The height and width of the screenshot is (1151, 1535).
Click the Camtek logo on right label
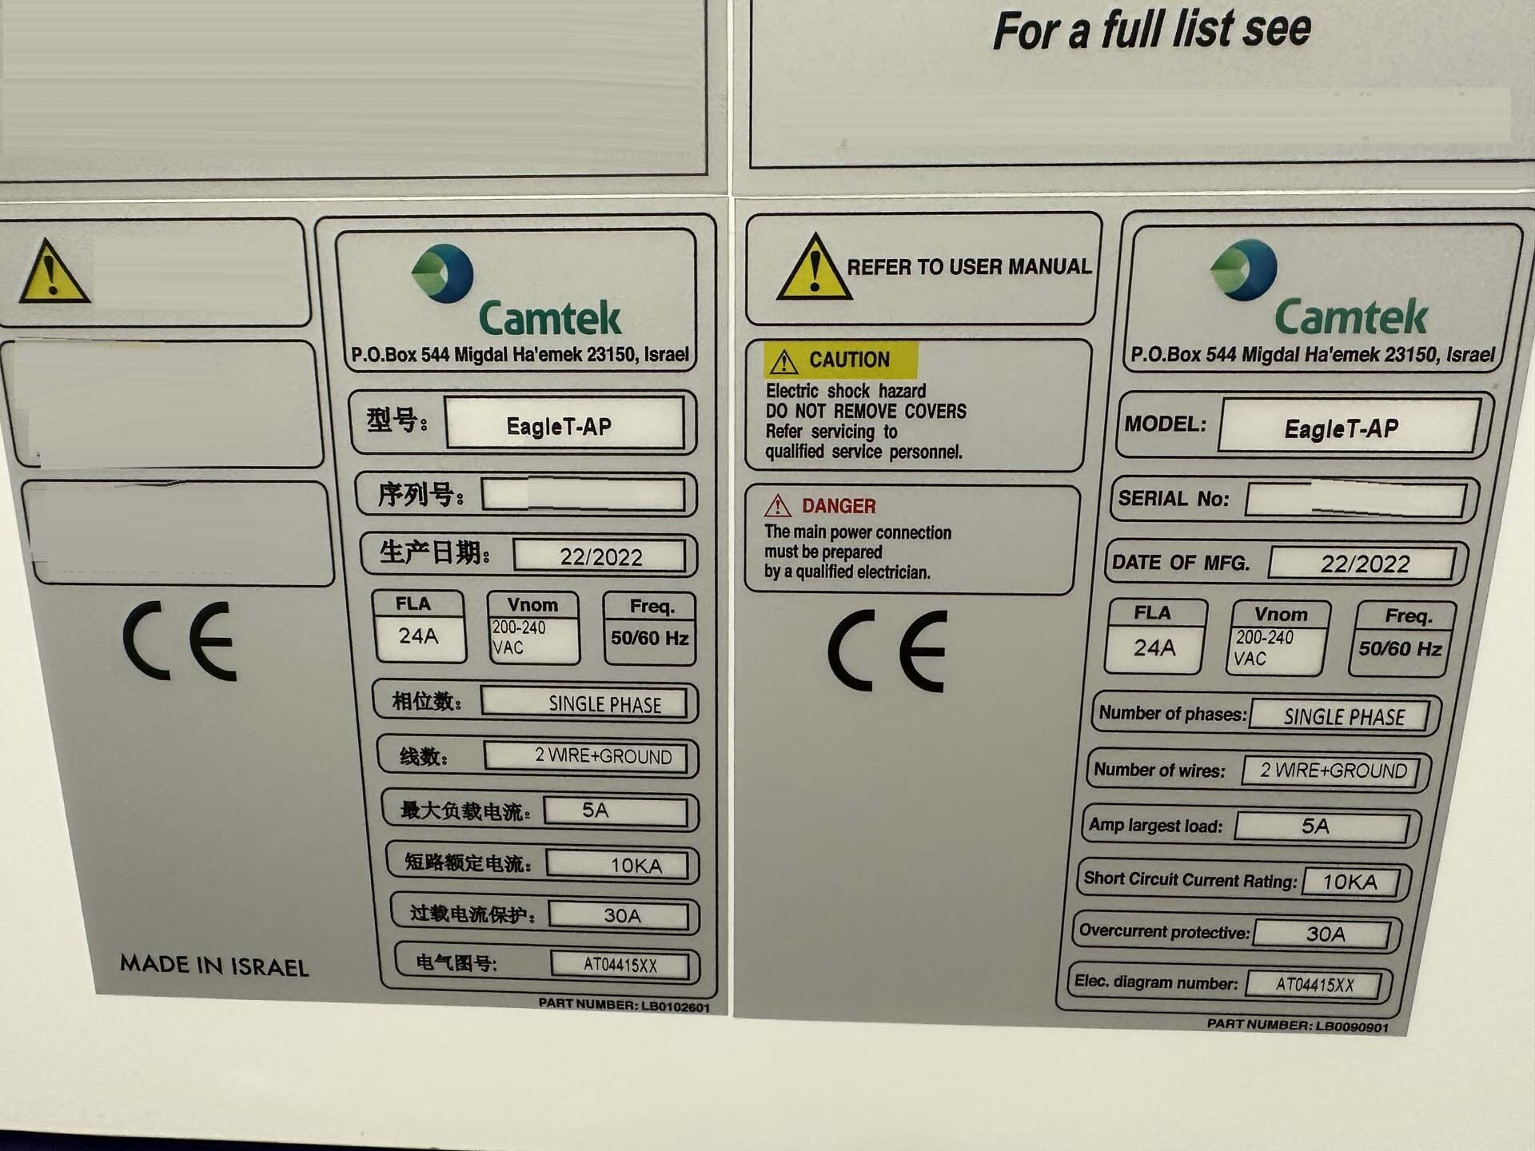[1244, 269]
